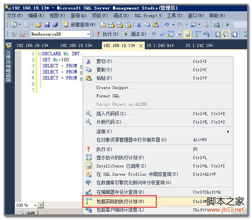Click the Change Connection icon
Image resolution: width=252 pixels, height=220 pixels.
pyautogui.click(x=22, y=34)
